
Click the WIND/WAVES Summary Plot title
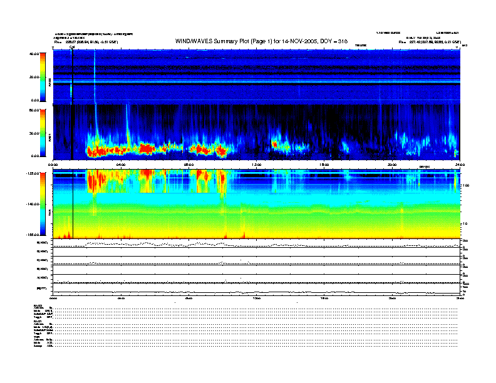point(261,41)
